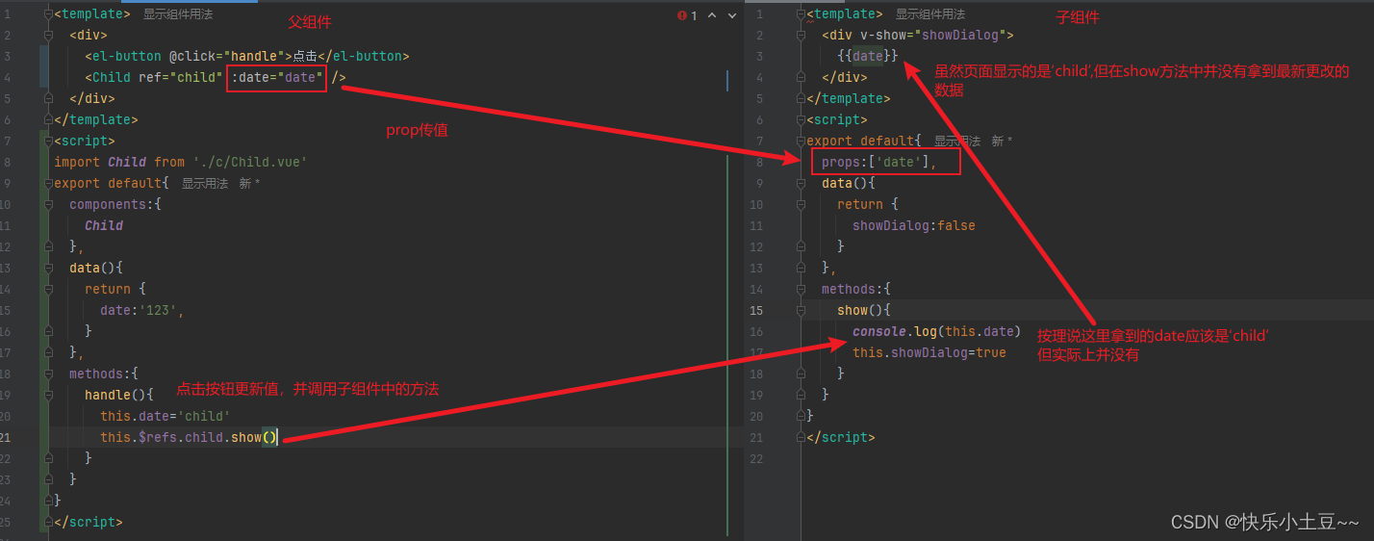Go to previous highlighted error arrow
Viewport: 1374px width, 541px height.
(x=711, y=14)
